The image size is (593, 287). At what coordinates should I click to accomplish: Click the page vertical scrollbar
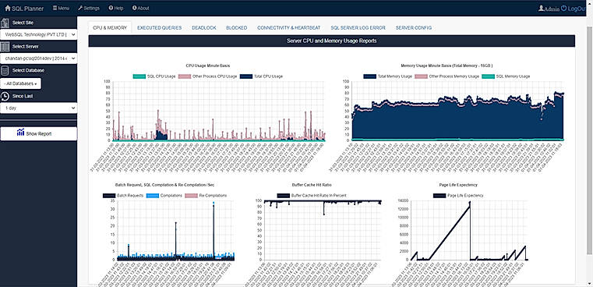tap(590, 140)
